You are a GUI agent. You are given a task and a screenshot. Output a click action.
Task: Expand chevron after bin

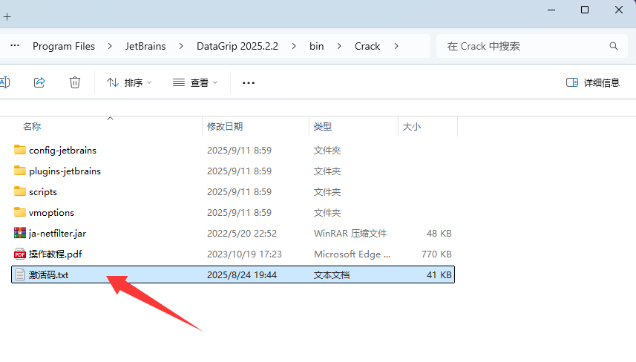(x=338, y=46)
